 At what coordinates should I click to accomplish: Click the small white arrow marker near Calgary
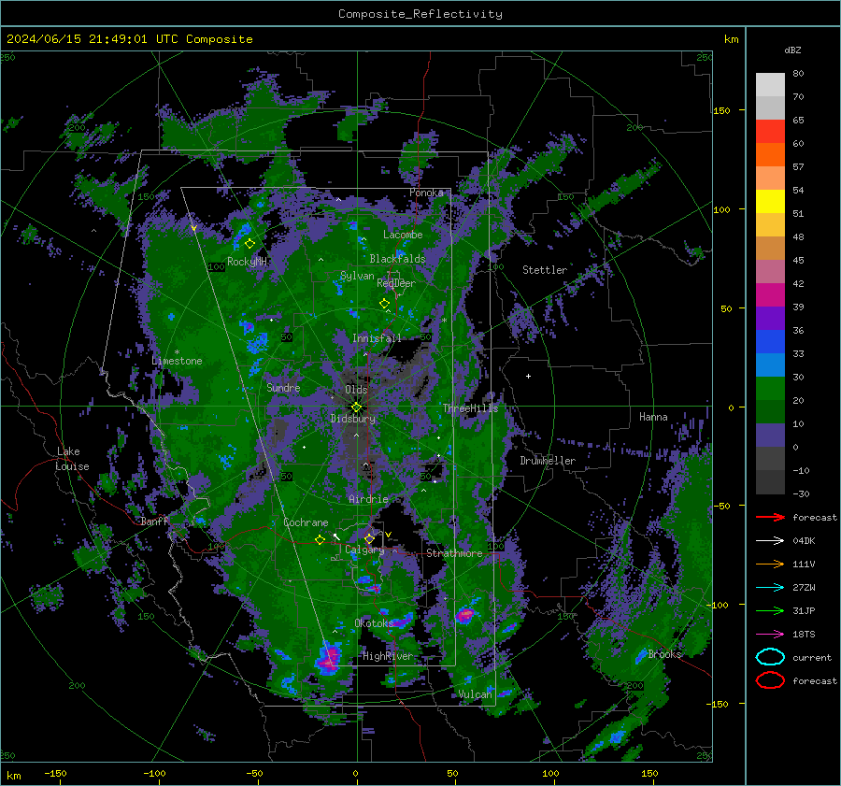[x=336, y=536]
